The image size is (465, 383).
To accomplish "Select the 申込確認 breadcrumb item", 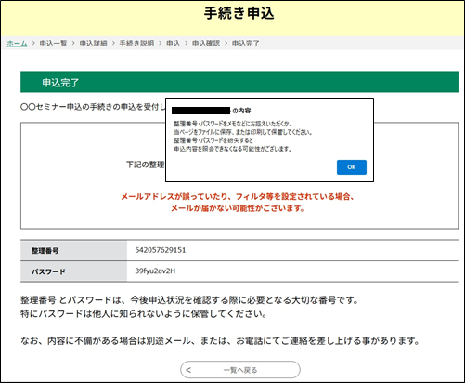I will click(x=206, y=44).
